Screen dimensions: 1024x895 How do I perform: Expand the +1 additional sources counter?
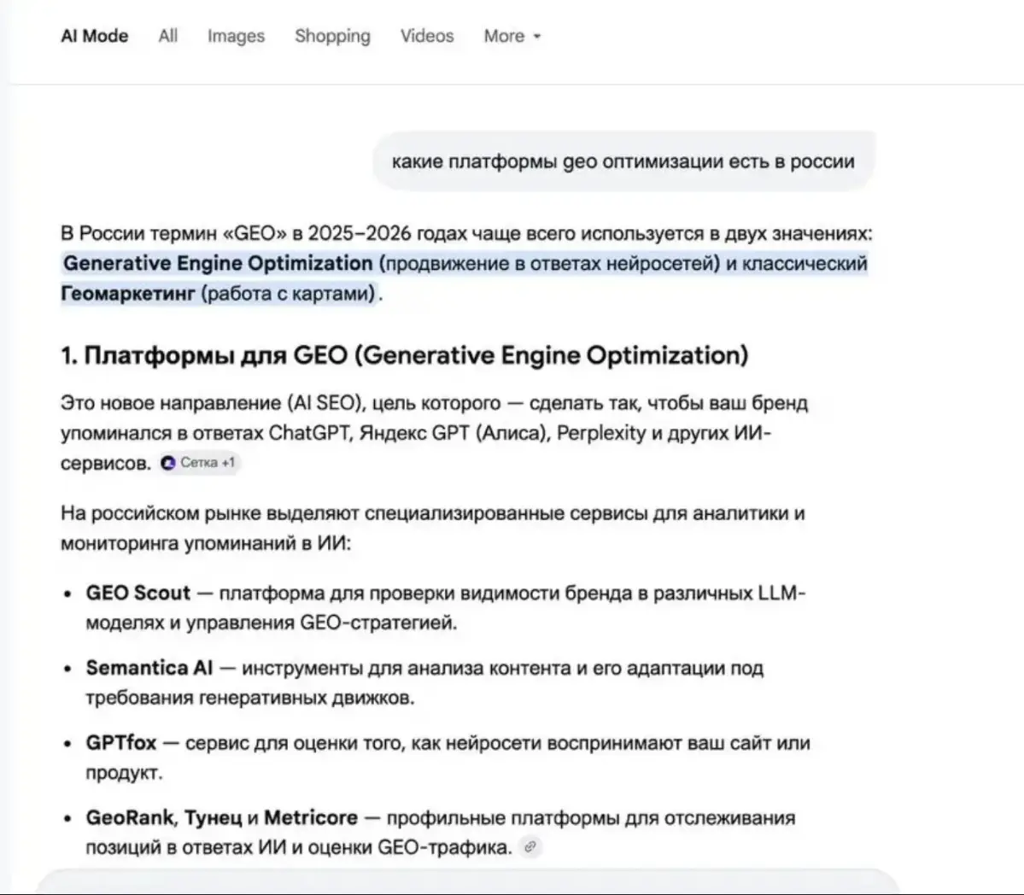(x=226, y=463)
